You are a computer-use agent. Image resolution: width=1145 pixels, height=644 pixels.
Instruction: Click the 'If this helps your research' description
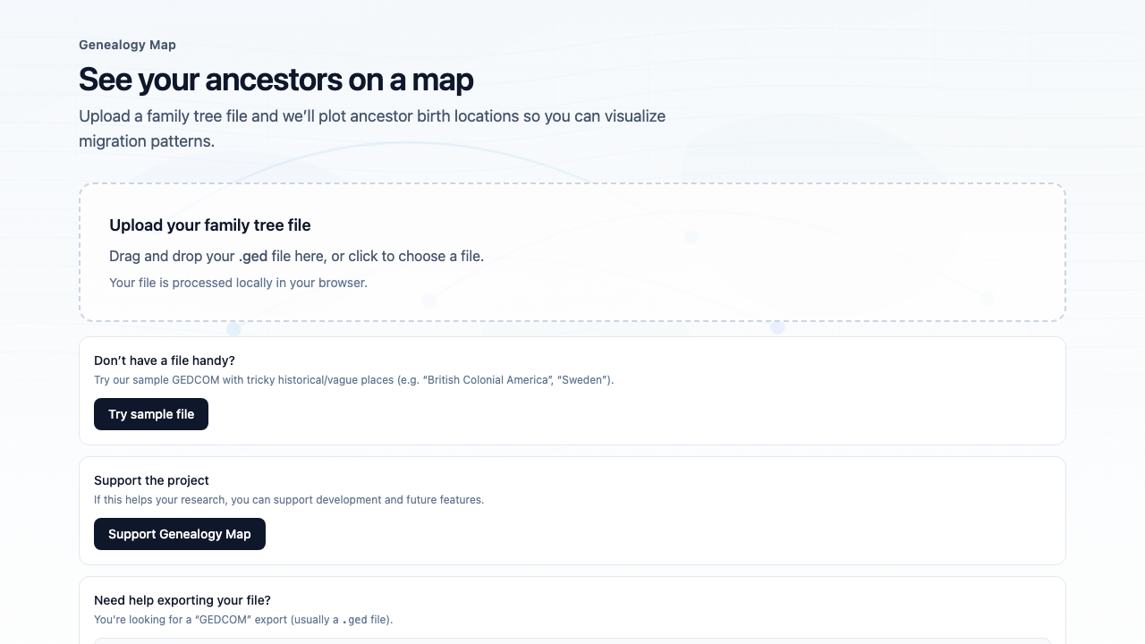point(289,500)
